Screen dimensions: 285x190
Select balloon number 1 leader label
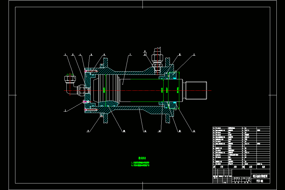pos(66,110)
